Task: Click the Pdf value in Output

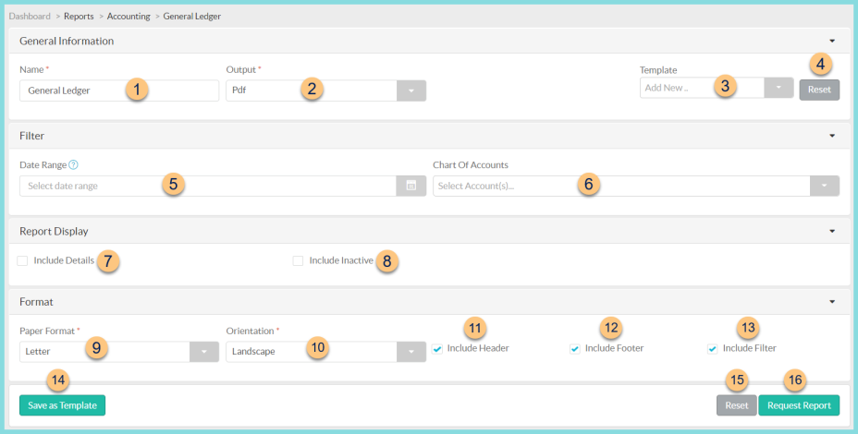Action: coord(239,90)
